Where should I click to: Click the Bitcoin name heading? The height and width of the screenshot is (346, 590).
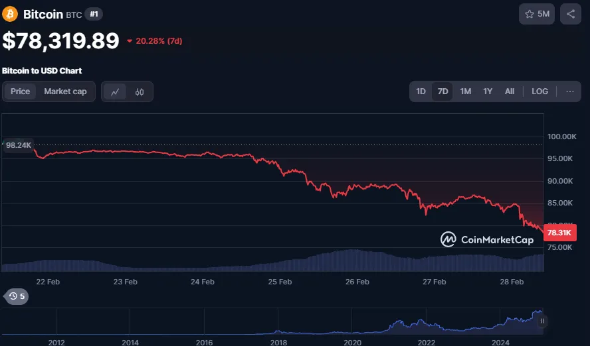[x=43, y=15]
